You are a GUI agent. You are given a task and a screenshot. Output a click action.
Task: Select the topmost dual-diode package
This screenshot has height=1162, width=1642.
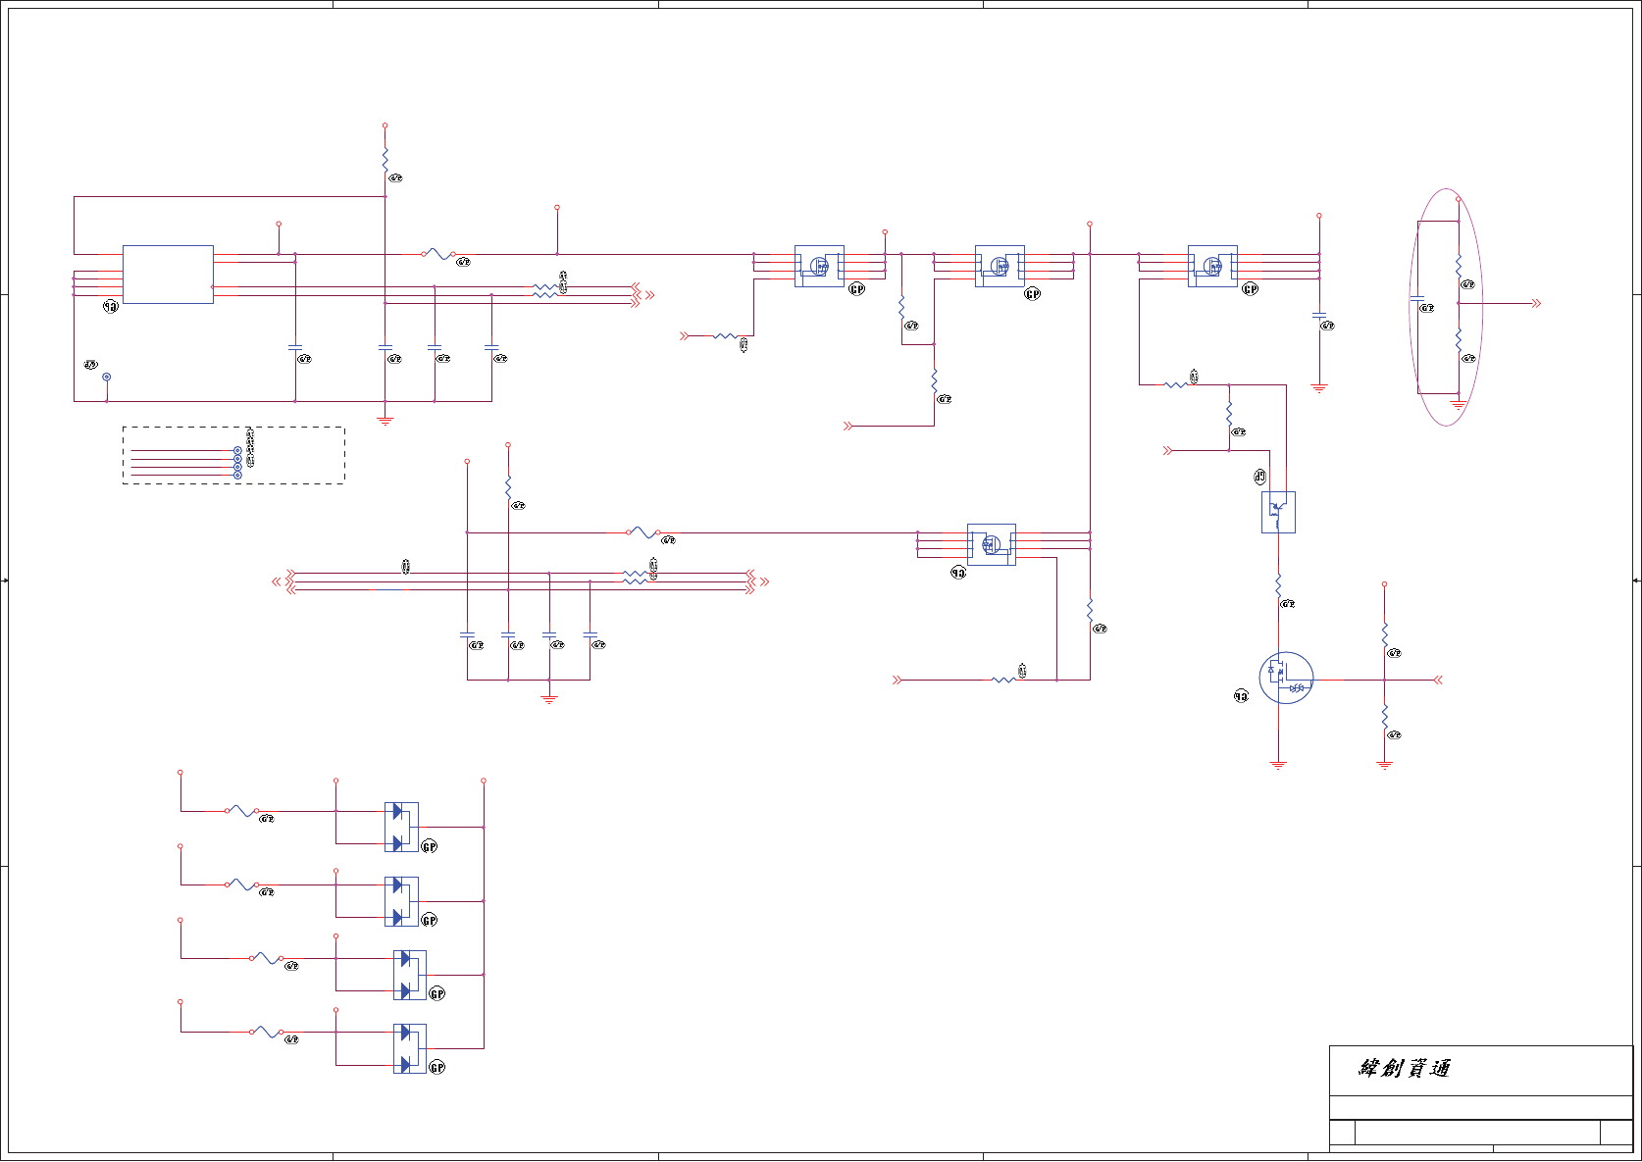(401, 827)
